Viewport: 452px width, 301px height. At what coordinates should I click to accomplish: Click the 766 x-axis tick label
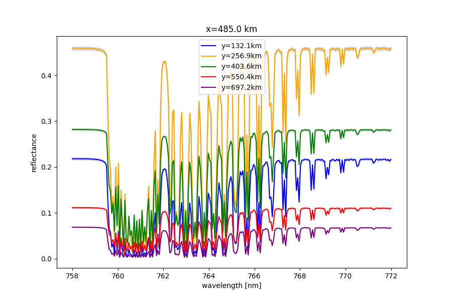pos(255,275)
